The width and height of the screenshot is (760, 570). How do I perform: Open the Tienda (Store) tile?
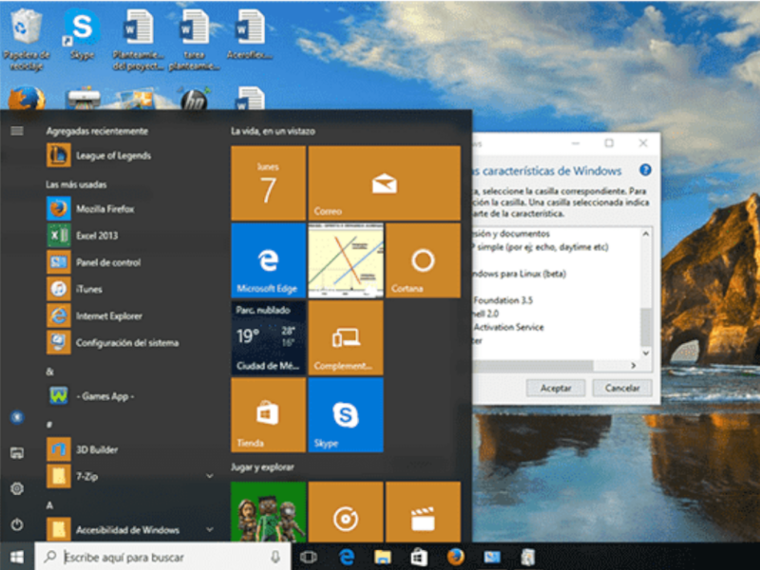(x=267, y=415)
